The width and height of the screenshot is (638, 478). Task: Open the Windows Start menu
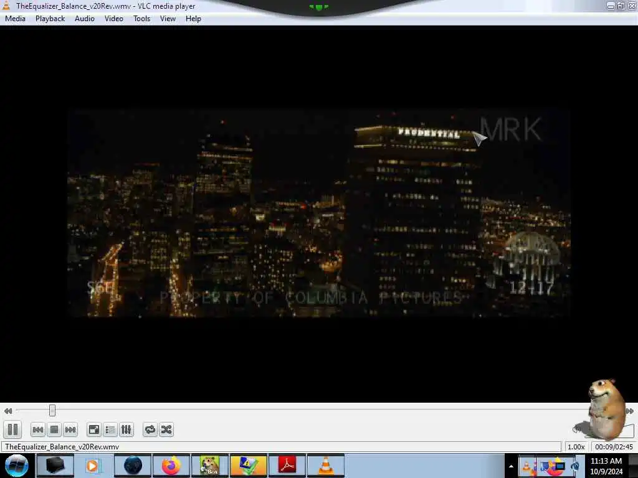(x=16, y=466)
